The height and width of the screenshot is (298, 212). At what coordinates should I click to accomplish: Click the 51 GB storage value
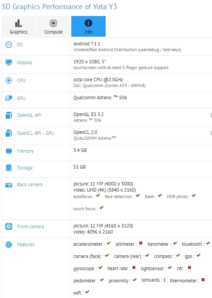(80, 167)
